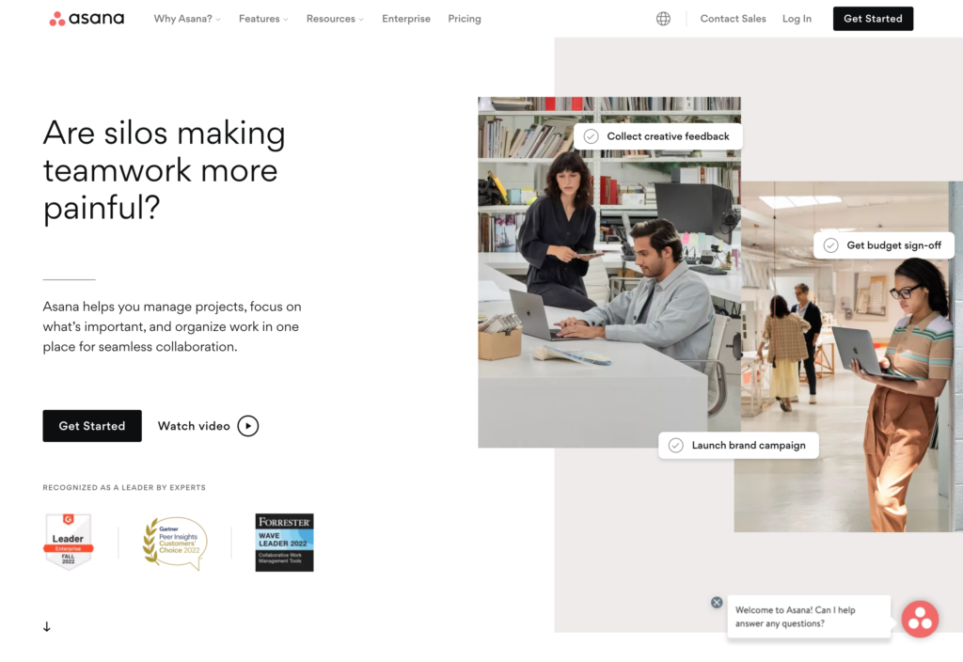Dismiss the chat welcome message
The width and height of the screenshot is (963, 662).
coord(716,602)
